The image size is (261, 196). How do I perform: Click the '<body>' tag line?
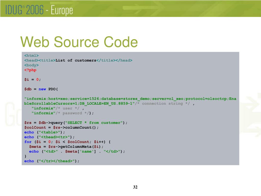point(31,65)
